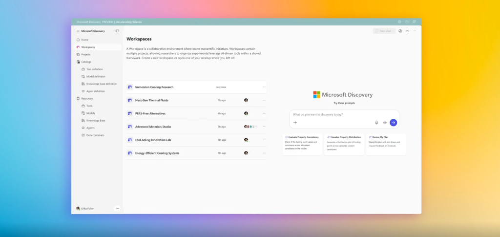The width and height of the screenshot is (500, 237).
Task: Click the copilot icon next to New chat
Action: coord(400,31)
